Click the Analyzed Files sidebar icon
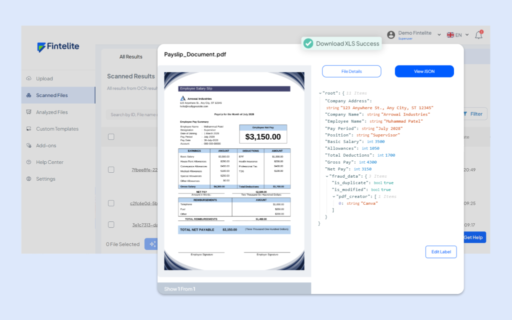The width and height of the screenshot is (512, 320). (29, 112)
